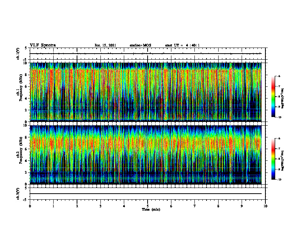Screen dimensions: 299x231
Task: Click the "5" volt tick beside ch.1(V)
Action: point(26,48)
